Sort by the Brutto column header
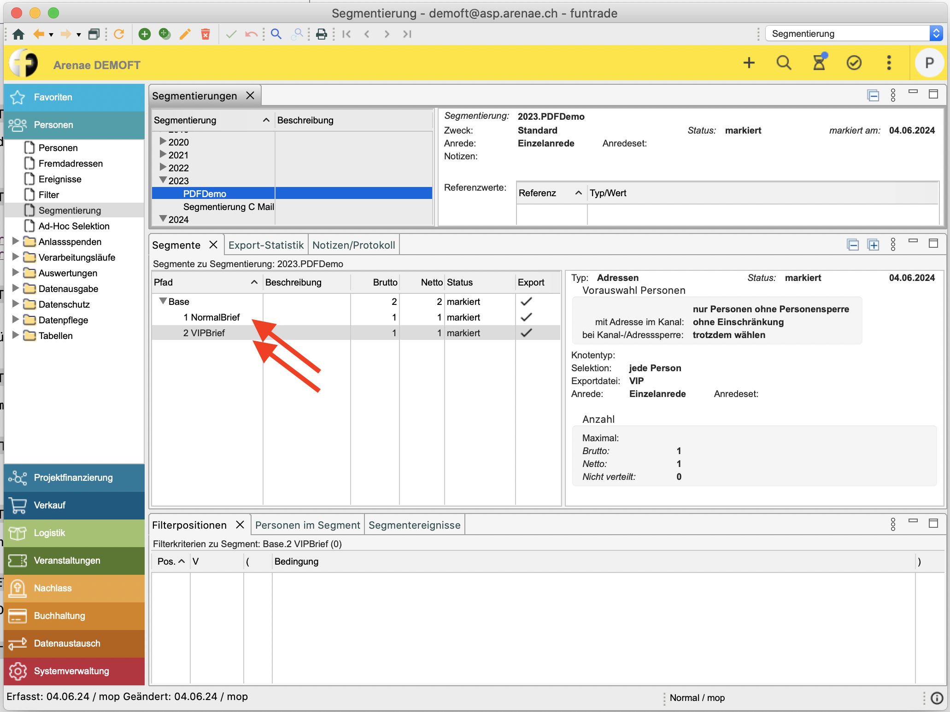This screenshot has width=950, height=712. pos(385,282)
